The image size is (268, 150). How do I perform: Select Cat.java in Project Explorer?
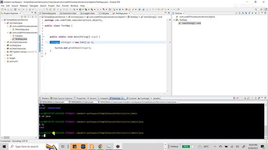point(19,36)
